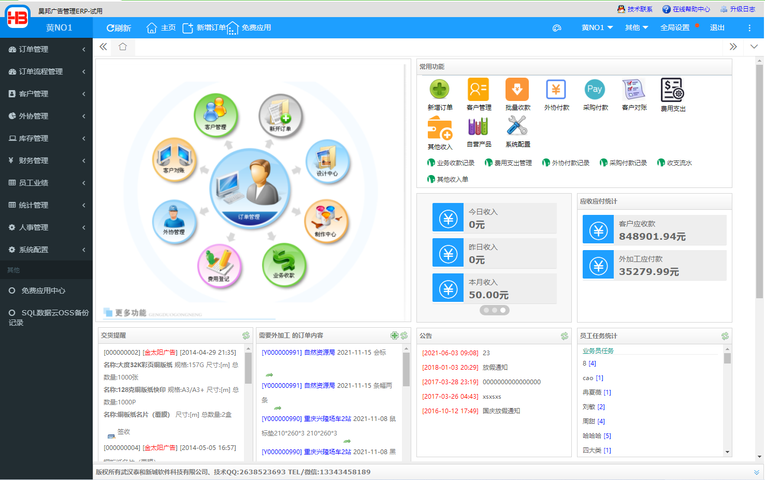
Task: Expand 财务管理 sidebar menu
Action: [x=47, y=161]
